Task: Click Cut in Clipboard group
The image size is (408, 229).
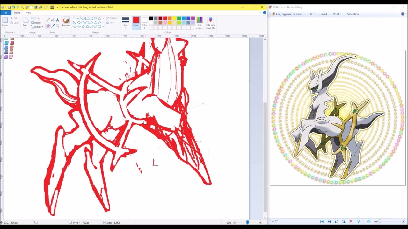Action: [14, 18]
